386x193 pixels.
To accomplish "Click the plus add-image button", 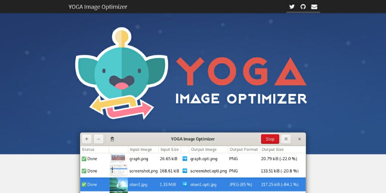I will tap(86, 139).
